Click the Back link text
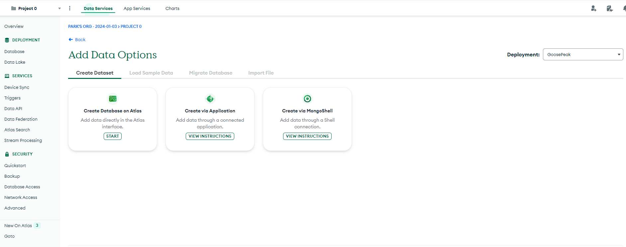626x247 pixels. tap(80, 40)
